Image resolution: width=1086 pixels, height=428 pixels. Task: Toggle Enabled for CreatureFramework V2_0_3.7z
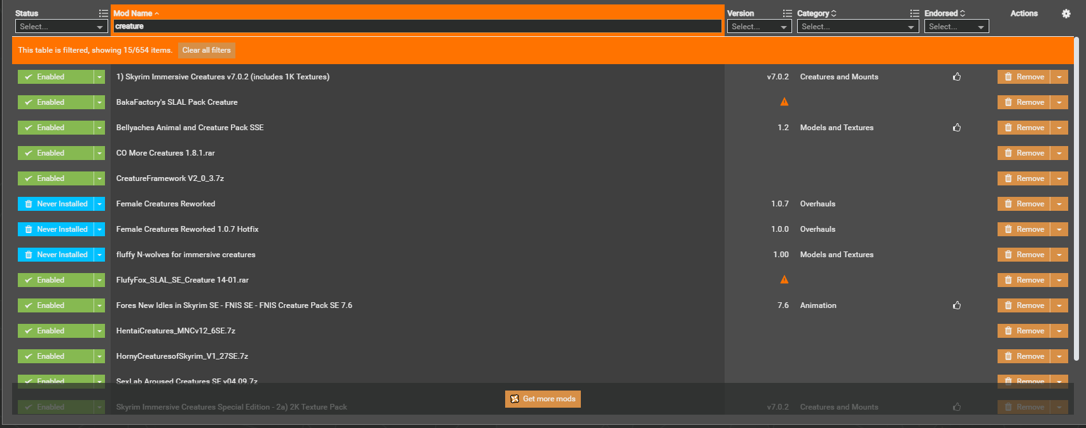coord(55,178)
